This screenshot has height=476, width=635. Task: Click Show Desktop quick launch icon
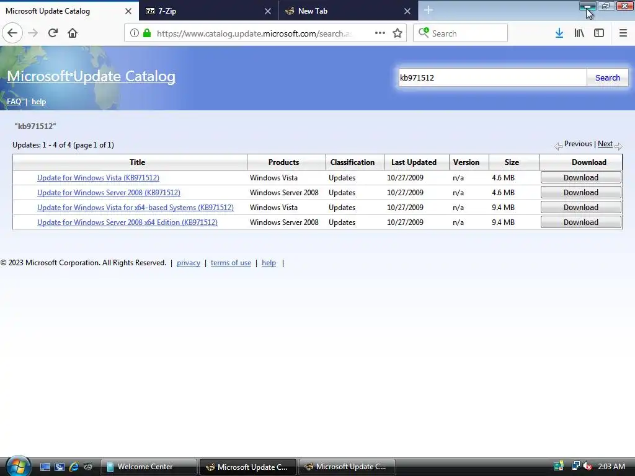click(x=45, y=467)
